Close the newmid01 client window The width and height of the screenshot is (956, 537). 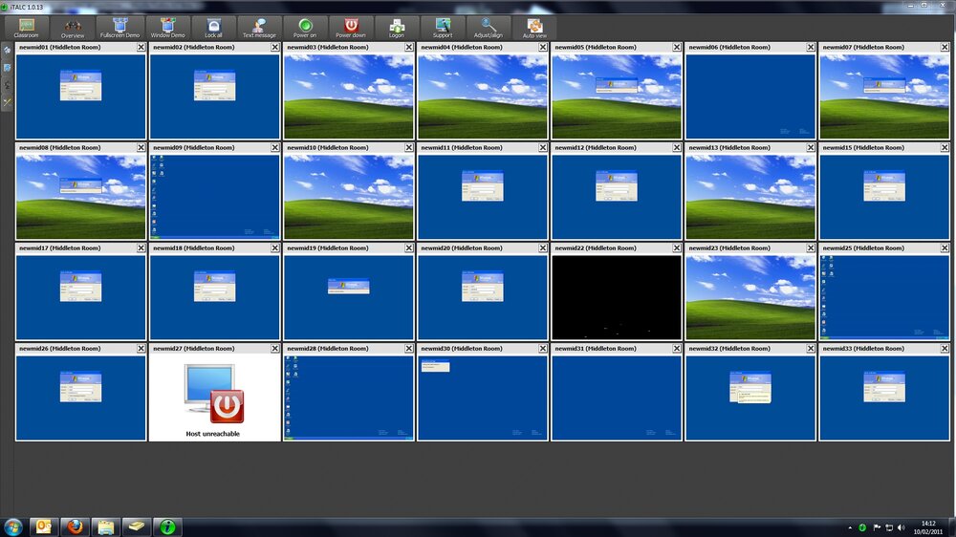141,47
